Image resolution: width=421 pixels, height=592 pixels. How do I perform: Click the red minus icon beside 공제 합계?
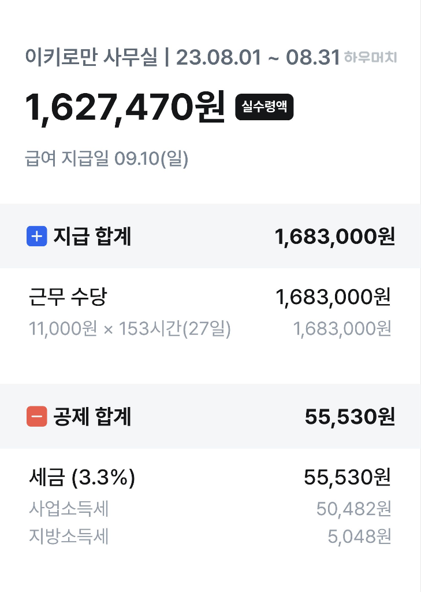(36, 416)
